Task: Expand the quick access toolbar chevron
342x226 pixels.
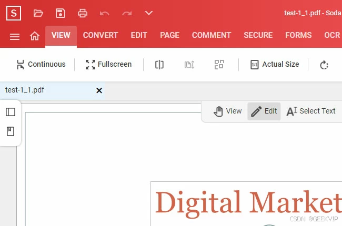Action: pyautogui.click(x=149, y=13)
